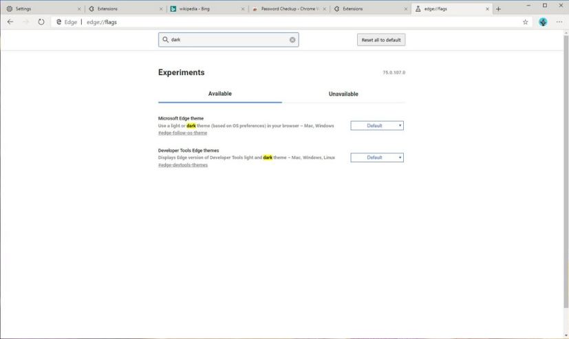Close the Password Checkup tab
The width and height of the screenshot is (569, 339).
pos(325,9)
